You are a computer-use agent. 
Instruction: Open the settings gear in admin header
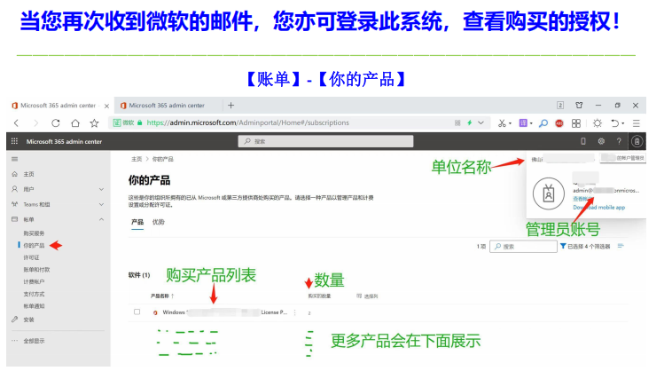tap(601, 141)
